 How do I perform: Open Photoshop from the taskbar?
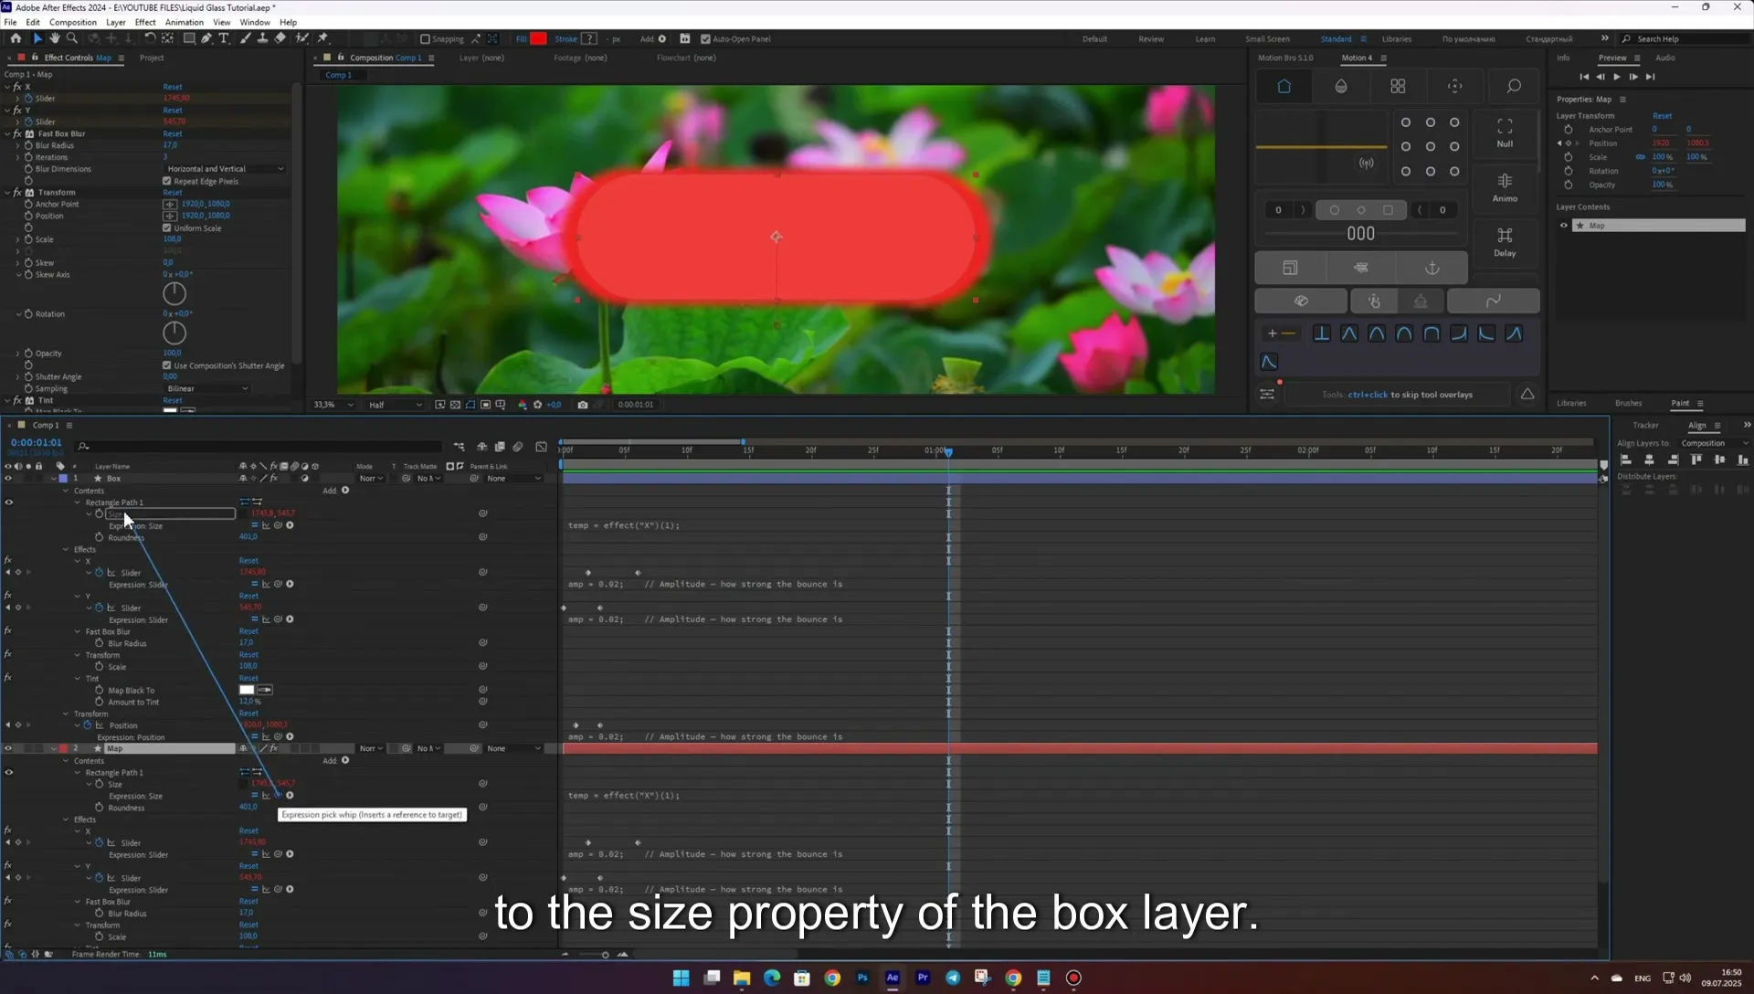click(862, 978)
